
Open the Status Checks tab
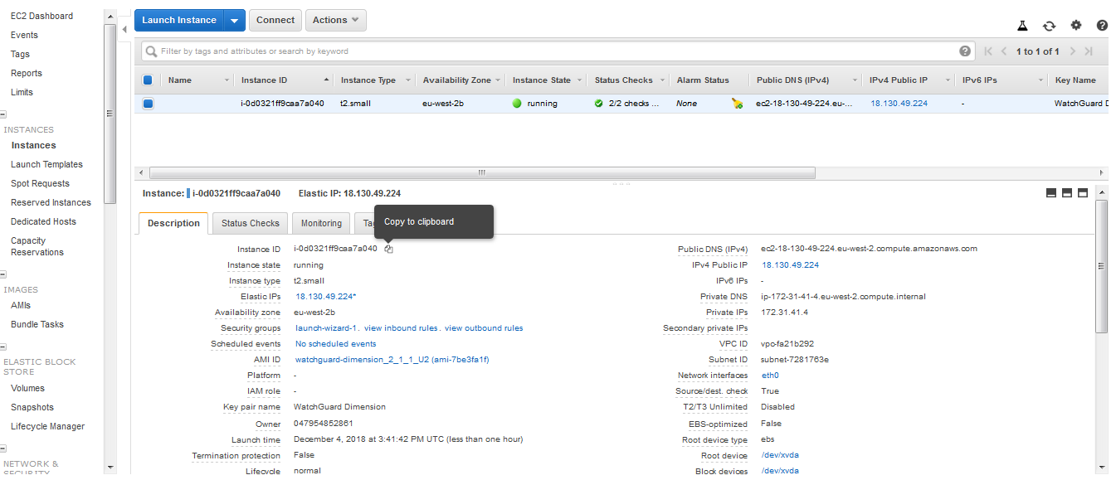tap(249, 222)
